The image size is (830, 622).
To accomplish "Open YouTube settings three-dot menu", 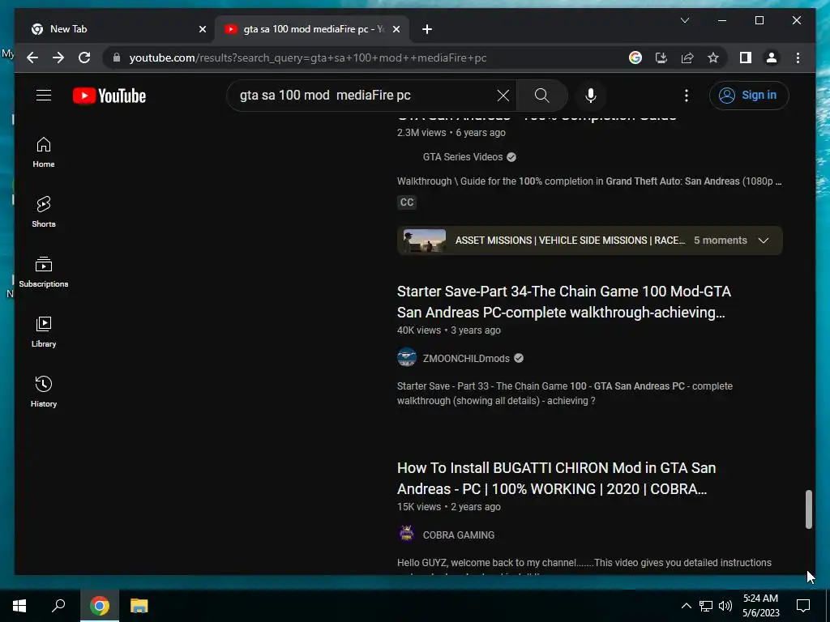I will (687, 96).
